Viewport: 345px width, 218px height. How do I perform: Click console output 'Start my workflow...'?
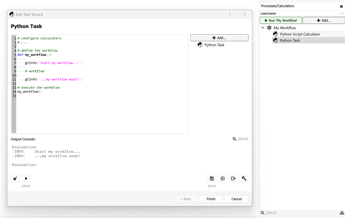click(57, 152)
